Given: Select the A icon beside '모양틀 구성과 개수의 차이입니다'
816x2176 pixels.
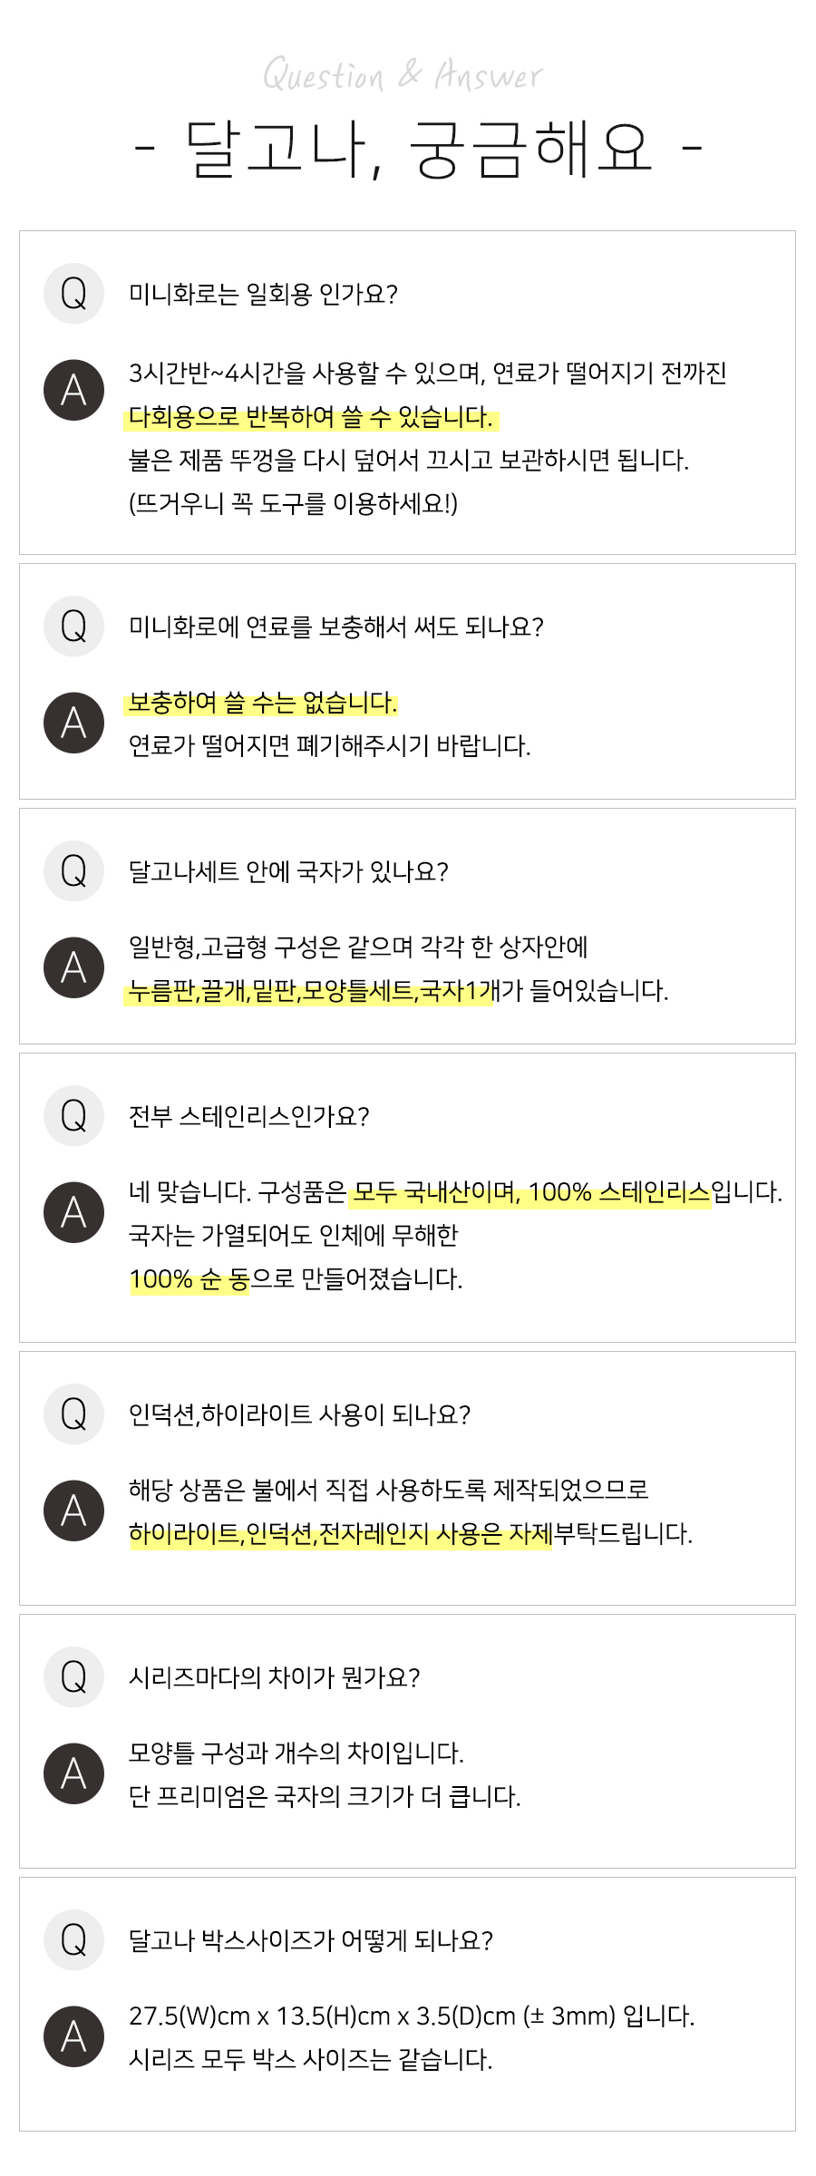Looking at the screenshot, I should click(x=73, y=1773).
